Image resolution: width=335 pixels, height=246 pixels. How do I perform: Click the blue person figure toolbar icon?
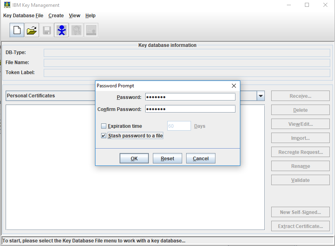tap(61, 30)
